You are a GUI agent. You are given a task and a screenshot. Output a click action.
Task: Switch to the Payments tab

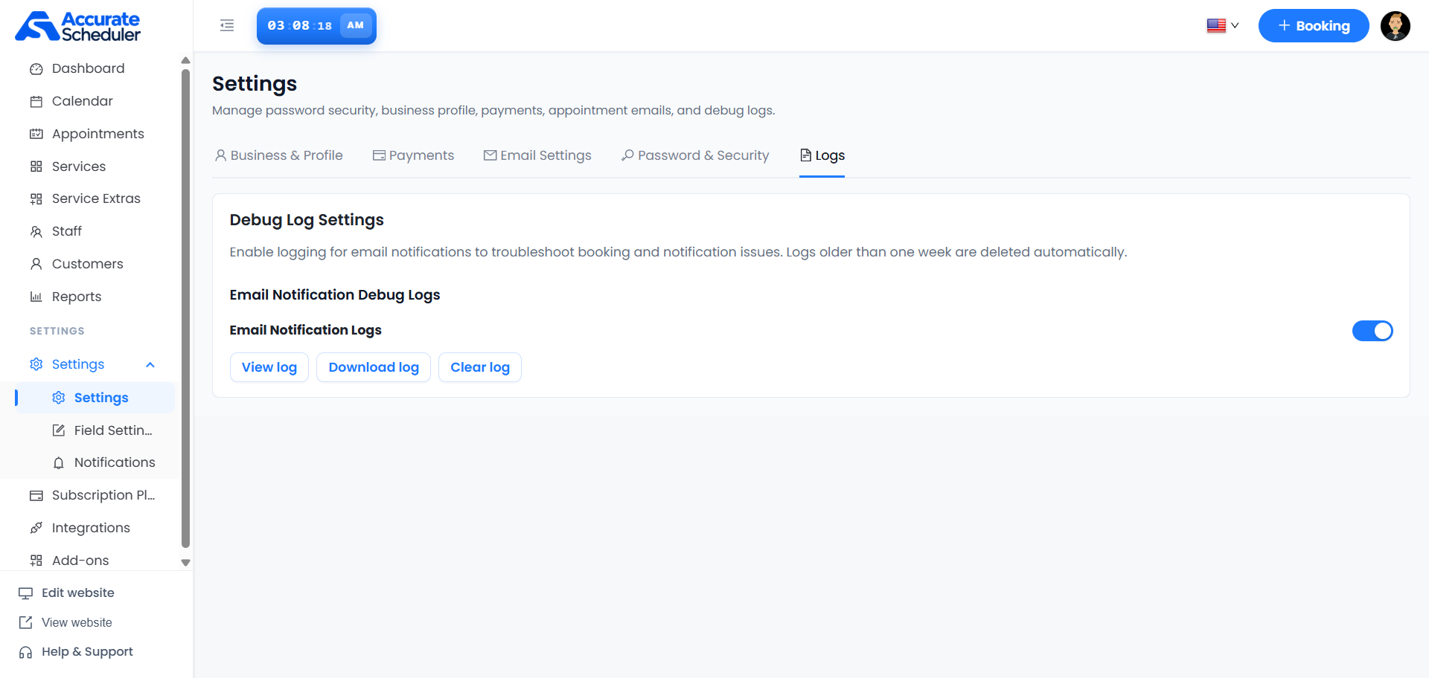413,155
